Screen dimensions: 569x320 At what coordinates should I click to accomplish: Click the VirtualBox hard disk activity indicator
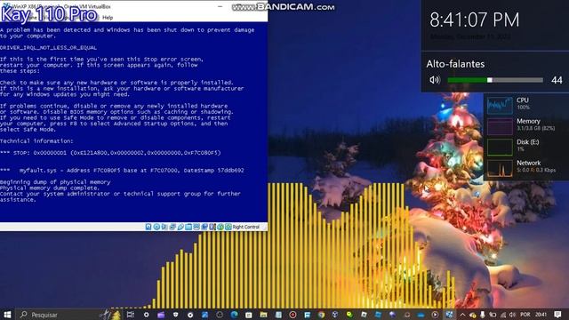point(148,227)
